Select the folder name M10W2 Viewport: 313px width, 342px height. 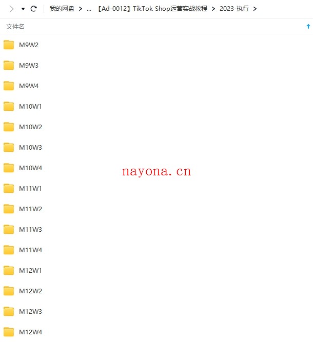(x=31, y=127)
